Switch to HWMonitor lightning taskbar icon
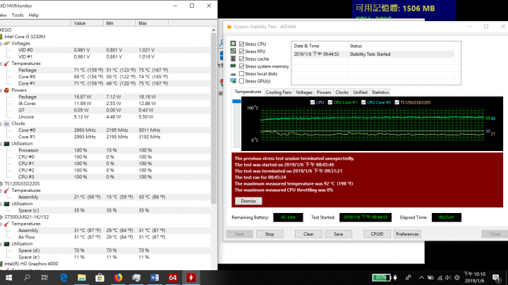Screen dimensions: 508x285 (190, 277)
